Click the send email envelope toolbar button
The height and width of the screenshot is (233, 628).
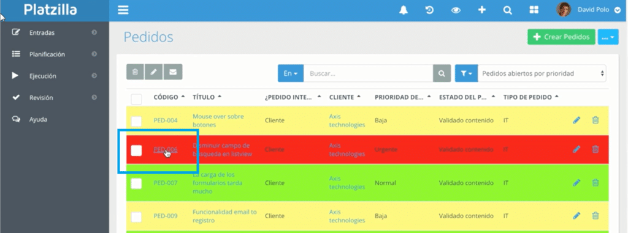[x=173, y=72]
